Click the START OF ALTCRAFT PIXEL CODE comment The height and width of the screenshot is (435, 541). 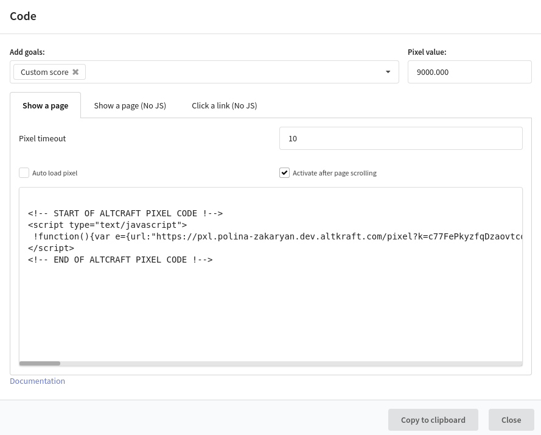coord(125,213)
